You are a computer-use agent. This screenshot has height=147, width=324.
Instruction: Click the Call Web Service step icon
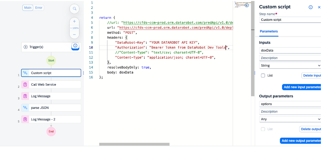[x=25, y=85]
